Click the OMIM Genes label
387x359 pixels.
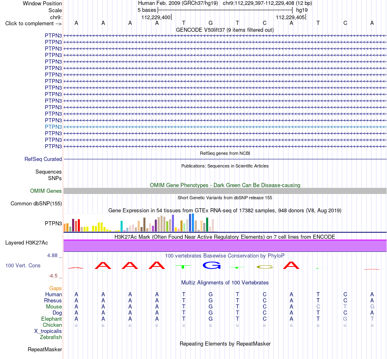tap(46, 191)
